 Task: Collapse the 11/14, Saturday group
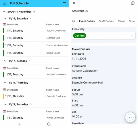(x=5, y=18)
